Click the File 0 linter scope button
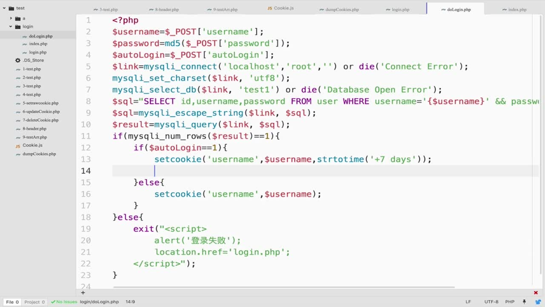The height and width of the screenshot is (307, 545). coord(12,302)
